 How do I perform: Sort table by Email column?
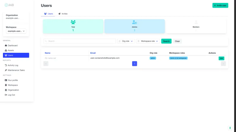click(x=93, y=53)
